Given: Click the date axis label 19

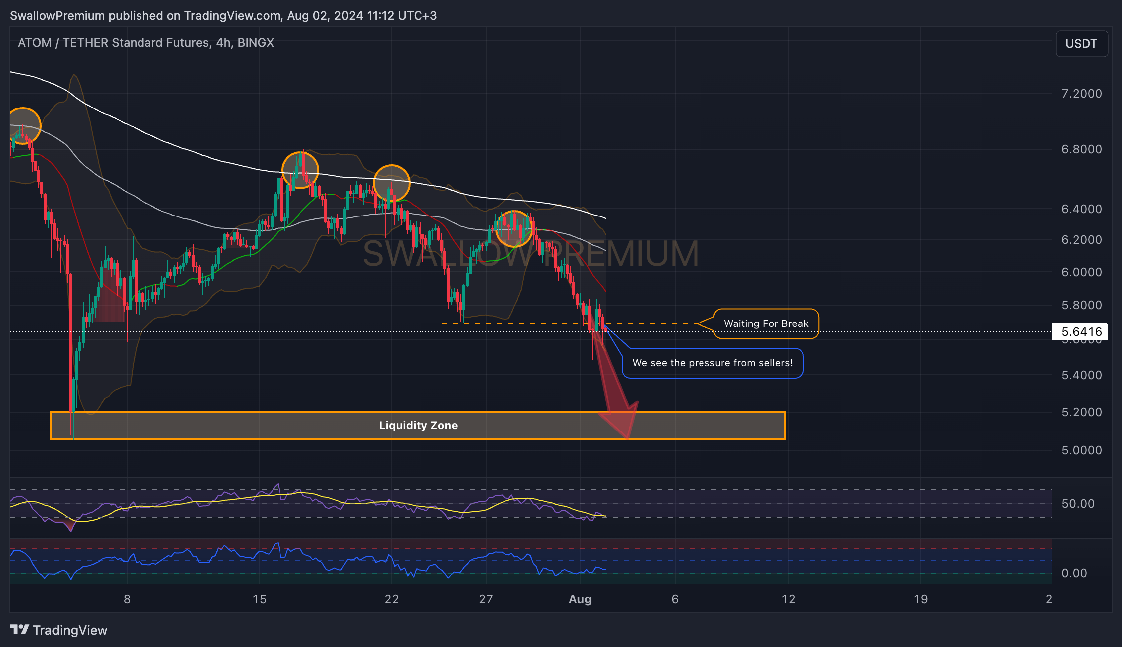Looking at the screenshot, I should click(921, 599).
